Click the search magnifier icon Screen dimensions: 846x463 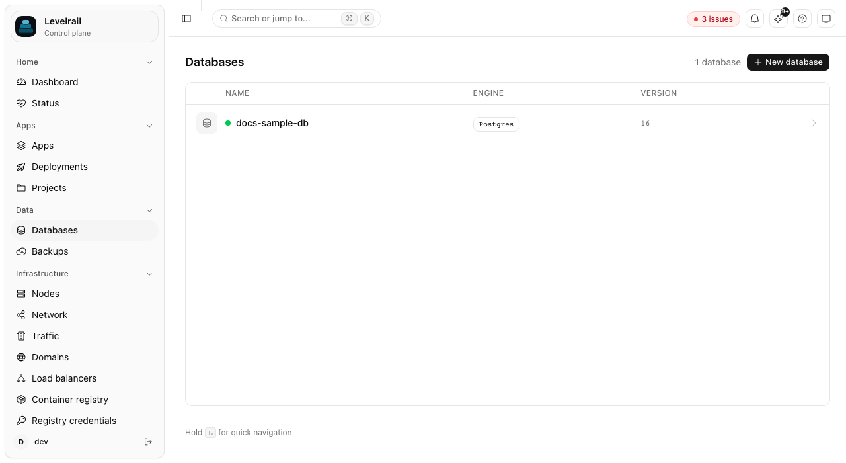coord(224,19)
